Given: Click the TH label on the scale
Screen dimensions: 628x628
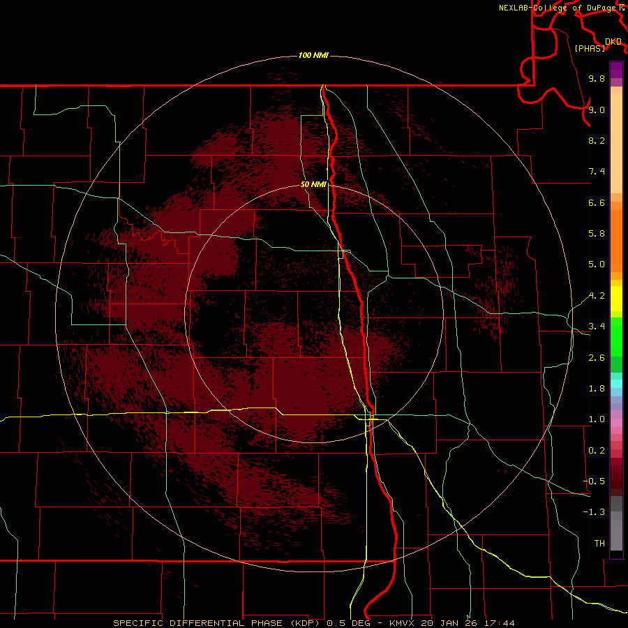Looking at the screenshot, I should [x=599, y=544].
